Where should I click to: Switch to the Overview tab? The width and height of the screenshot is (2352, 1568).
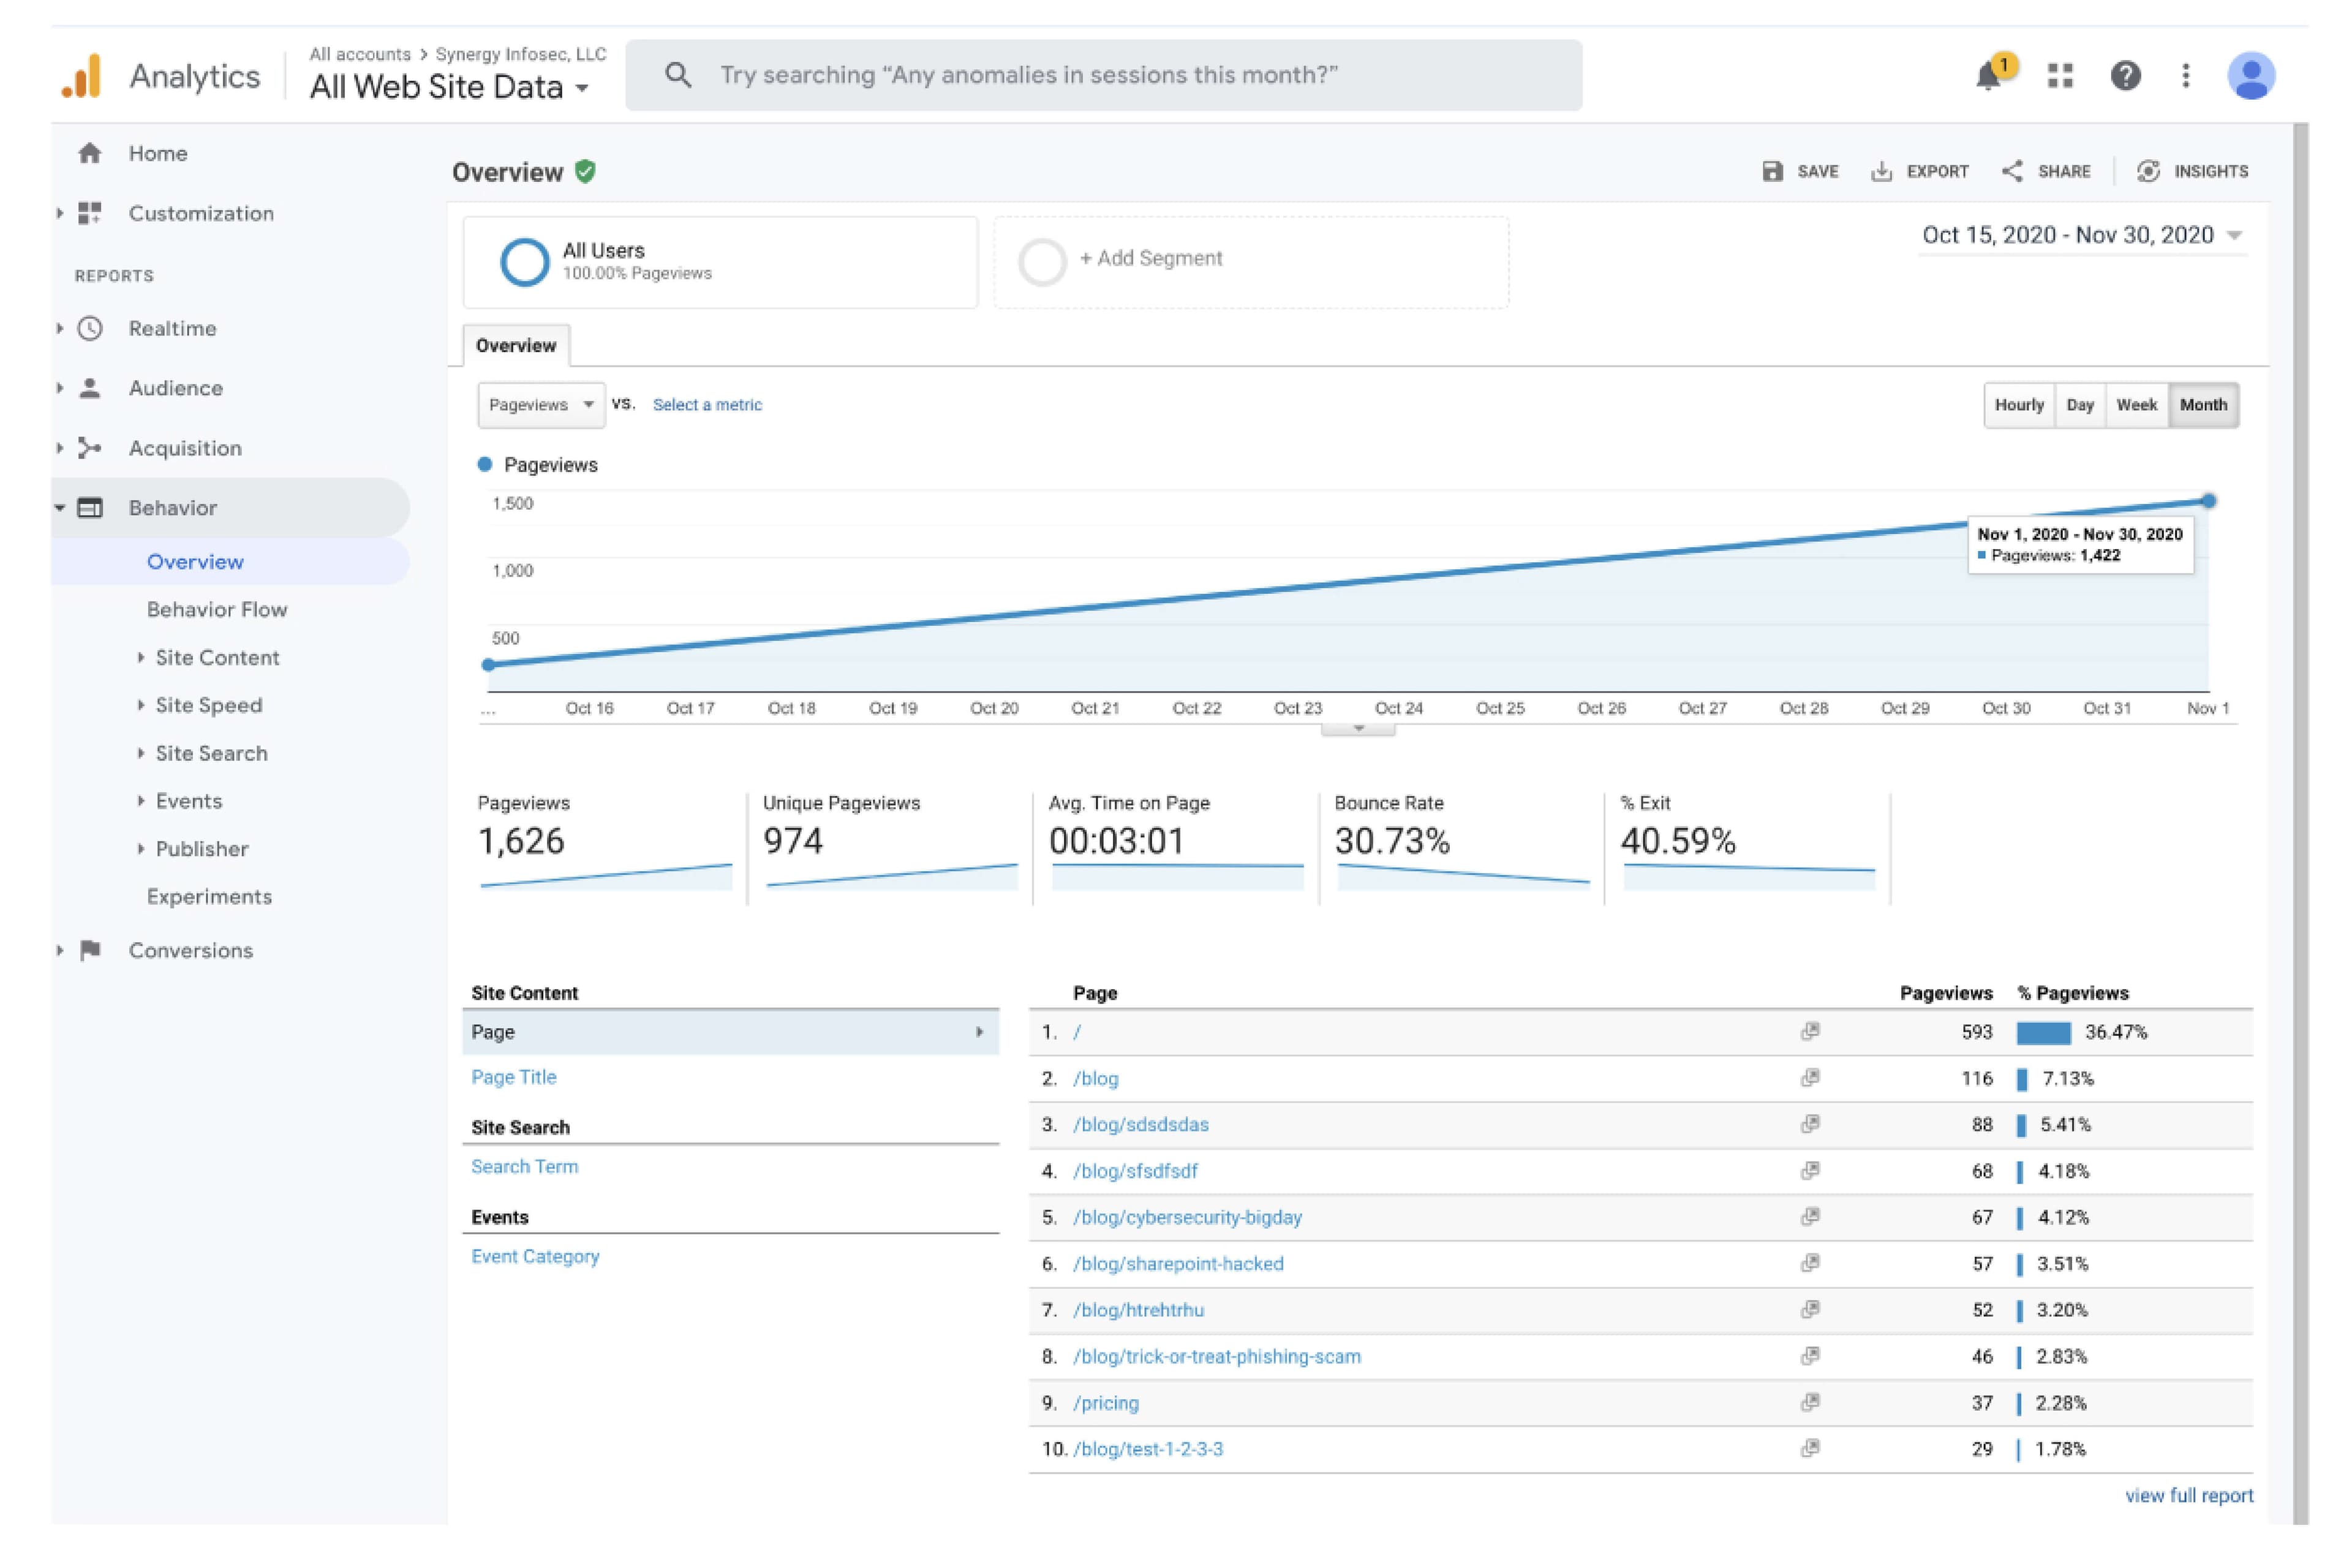[516, 345]
